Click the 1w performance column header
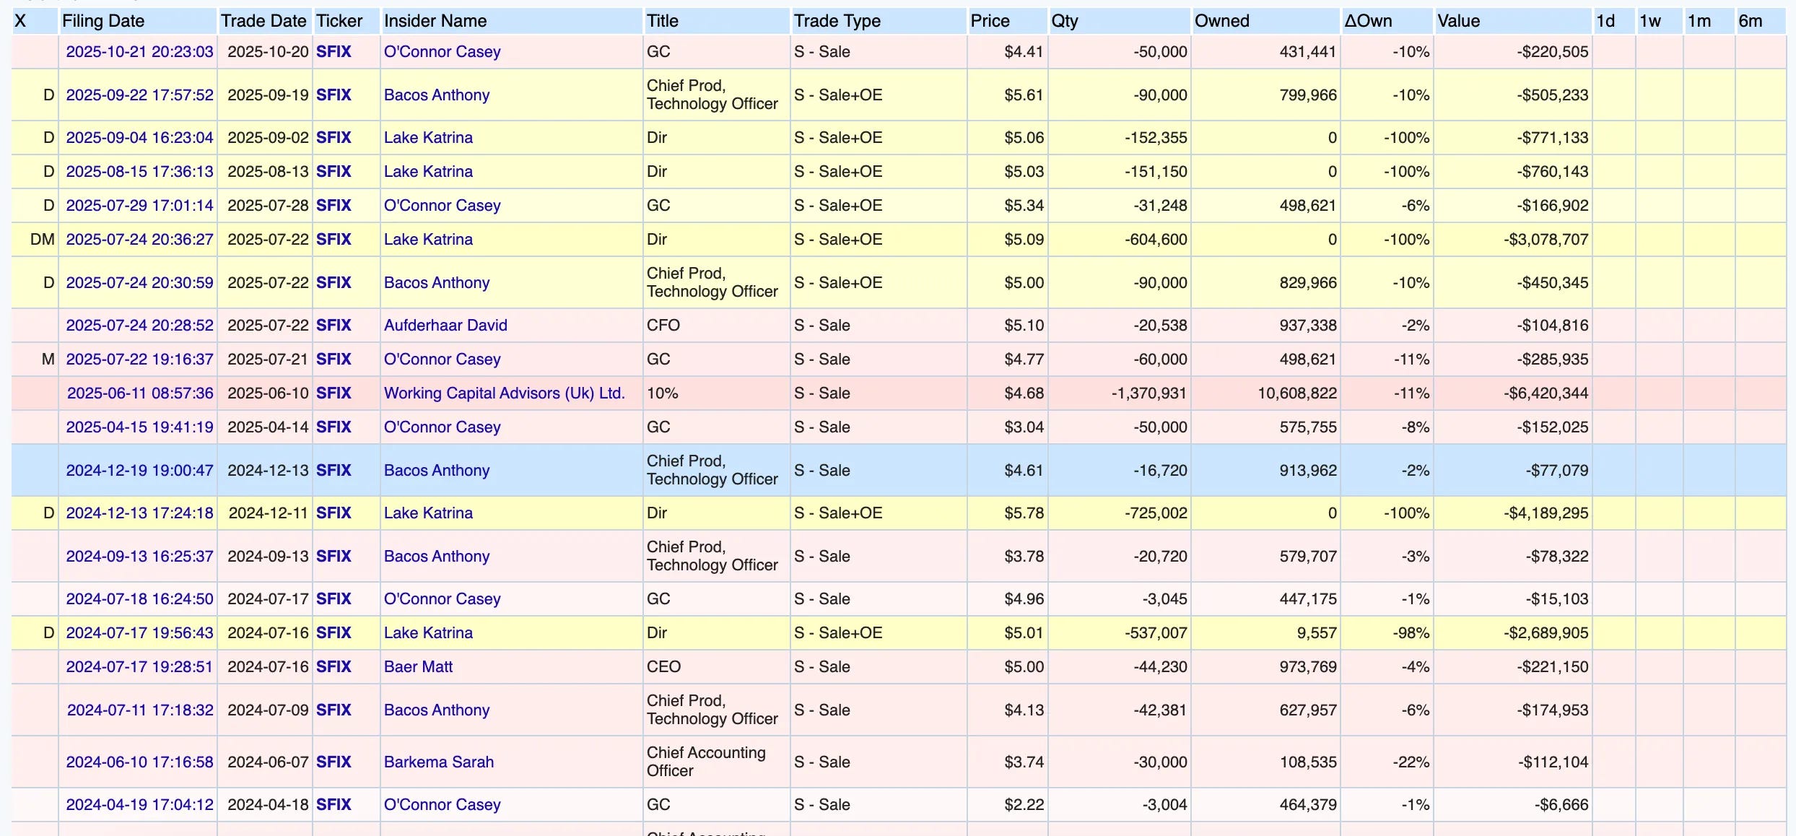The image size is (1796, 836). [1650, 21]
